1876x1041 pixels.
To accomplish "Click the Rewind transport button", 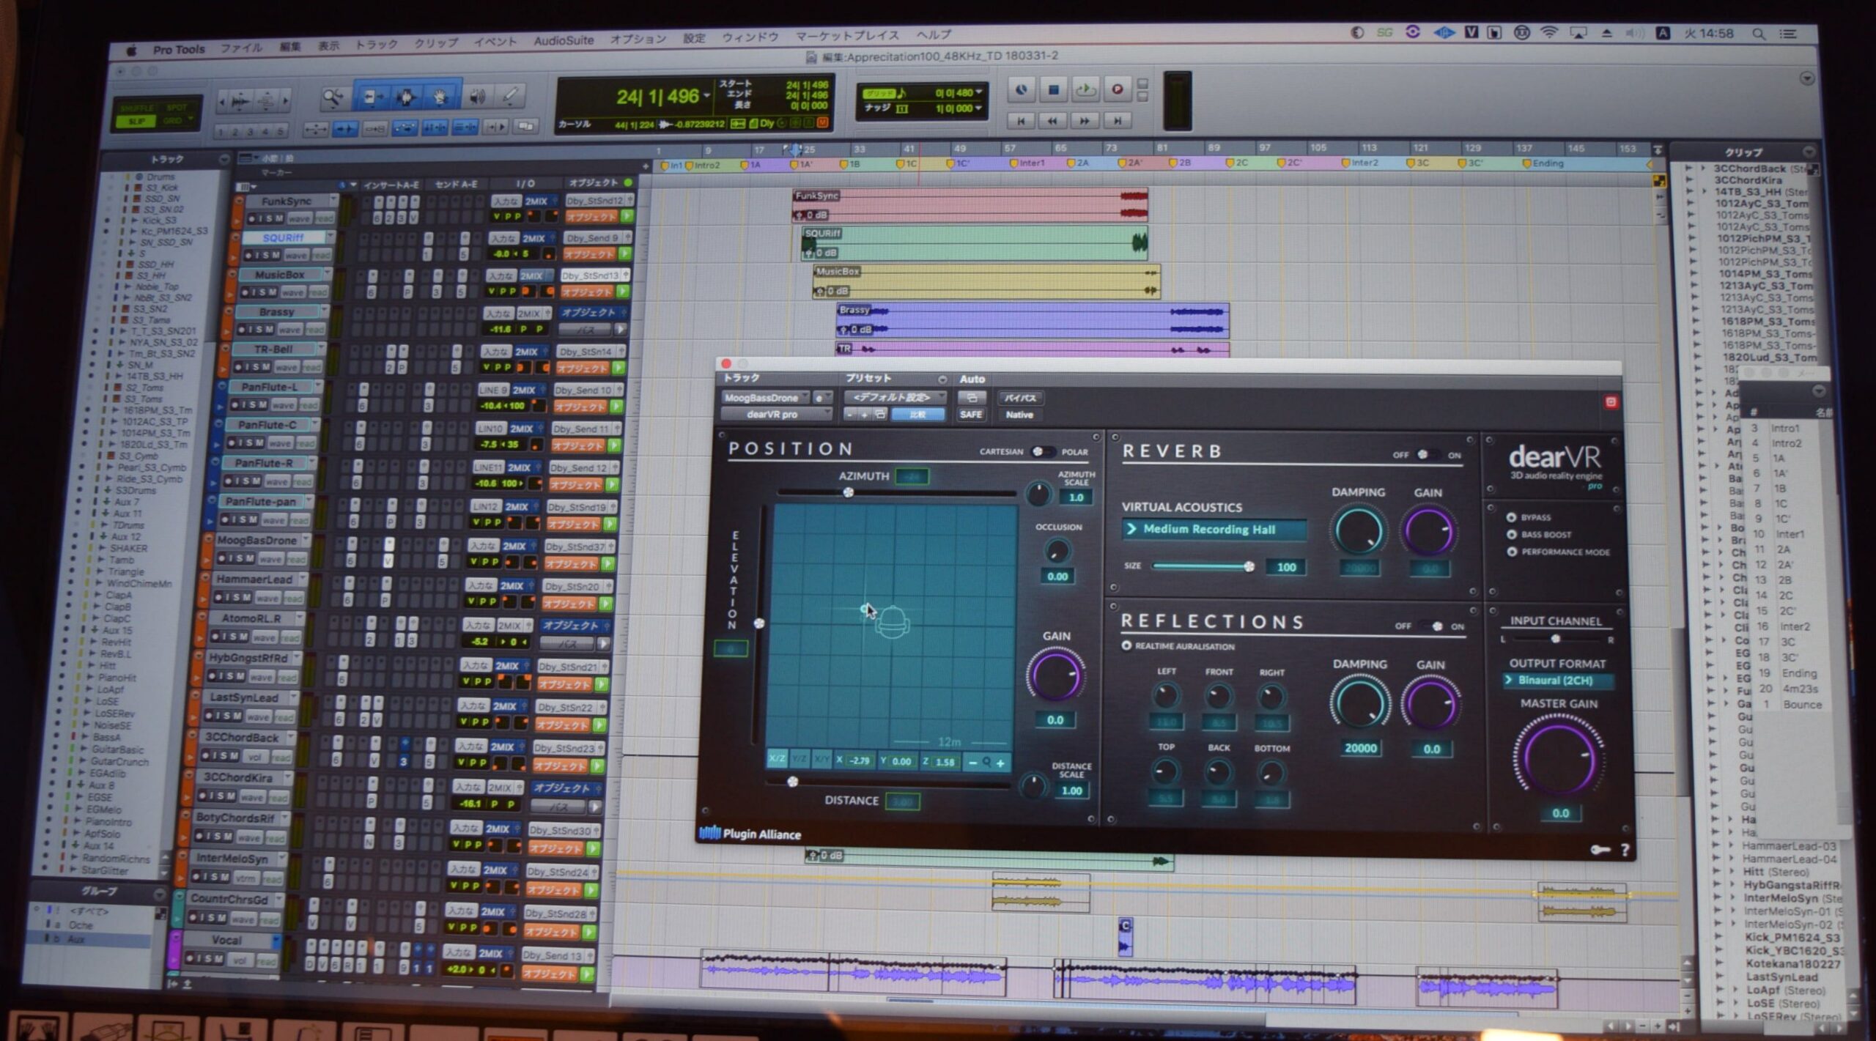I will (x=1053, y=120).
